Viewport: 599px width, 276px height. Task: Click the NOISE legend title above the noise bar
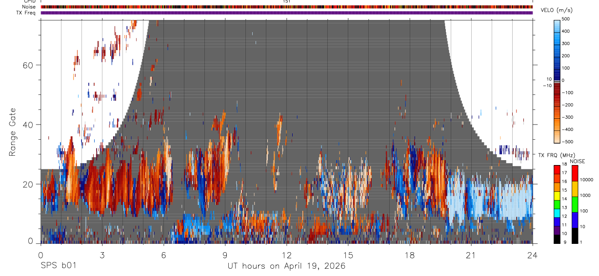click(x=578, y=161)
